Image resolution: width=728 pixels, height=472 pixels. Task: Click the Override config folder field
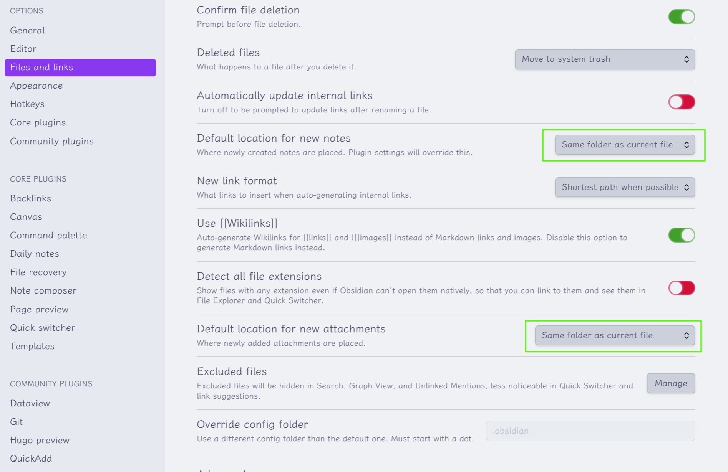pyautogui.click(x=590, y=431)
